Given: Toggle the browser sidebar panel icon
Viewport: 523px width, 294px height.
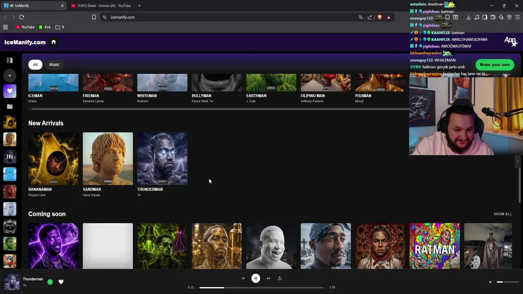Looking at the screenshot, I should point(485,17).
